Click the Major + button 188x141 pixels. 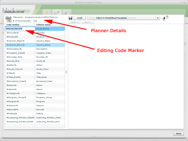coord(75,22)
